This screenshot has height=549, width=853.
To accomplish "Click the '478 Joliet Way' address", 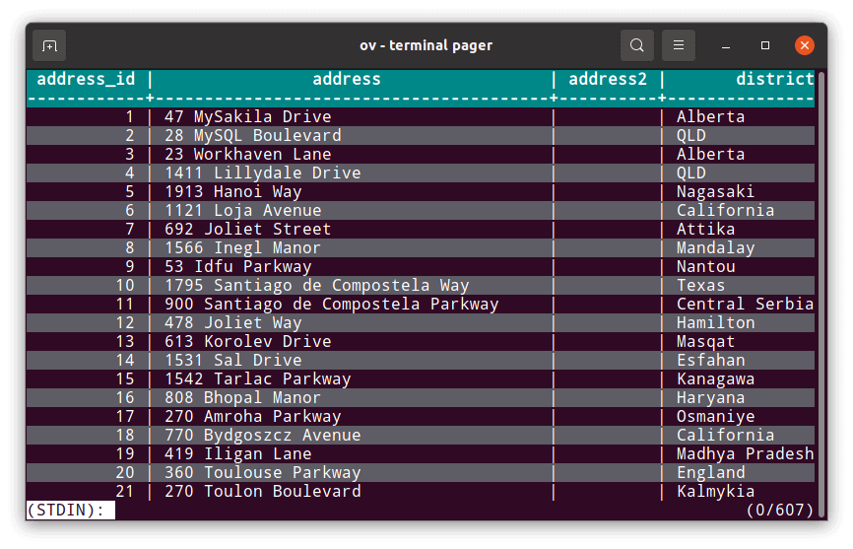I will click(233, 322).
